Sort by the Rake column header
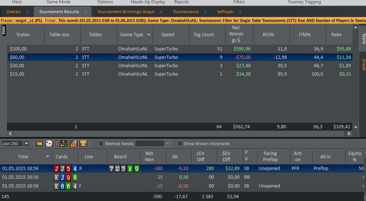This screenshot has height=201, width=366. click(x=336, y=34)
